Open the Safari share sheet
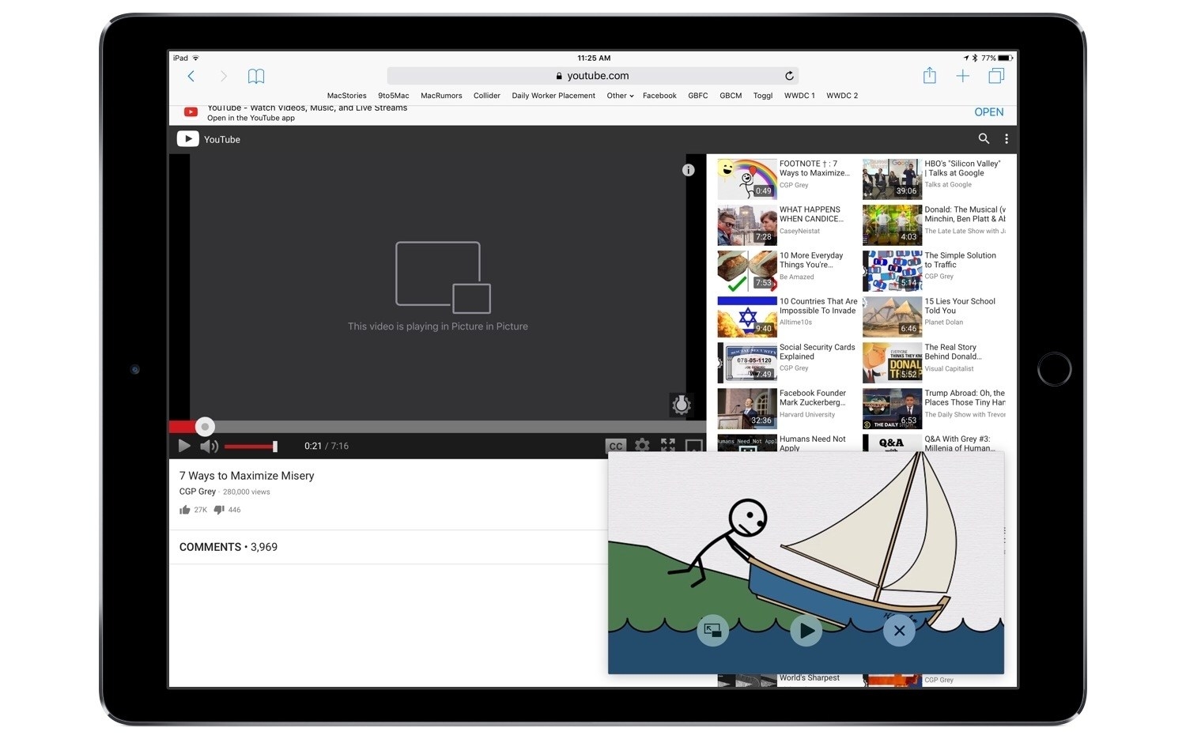 tap(930, 75)
